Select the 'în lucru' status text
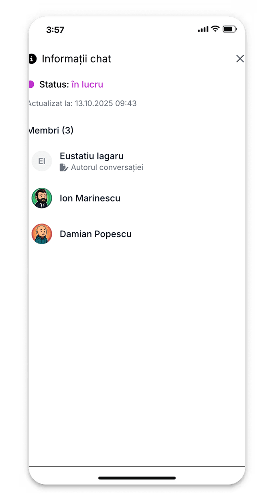The width and height of the screenshot is (274, 501). 87,85
